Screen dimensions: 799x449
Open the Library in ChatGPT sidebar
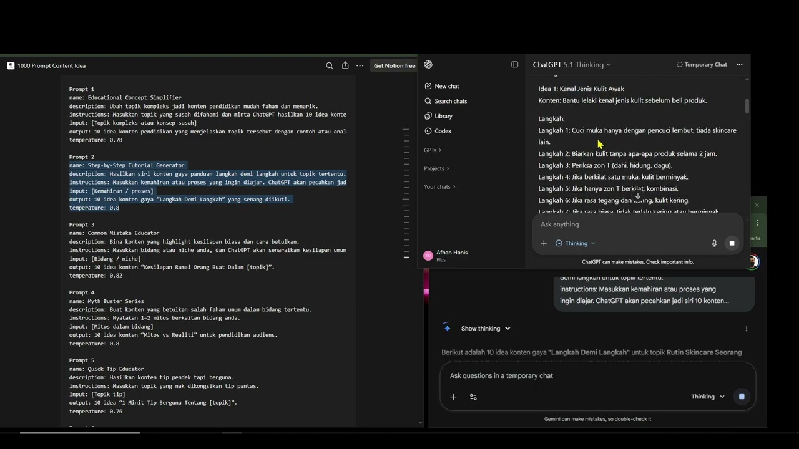click(438, 116)
